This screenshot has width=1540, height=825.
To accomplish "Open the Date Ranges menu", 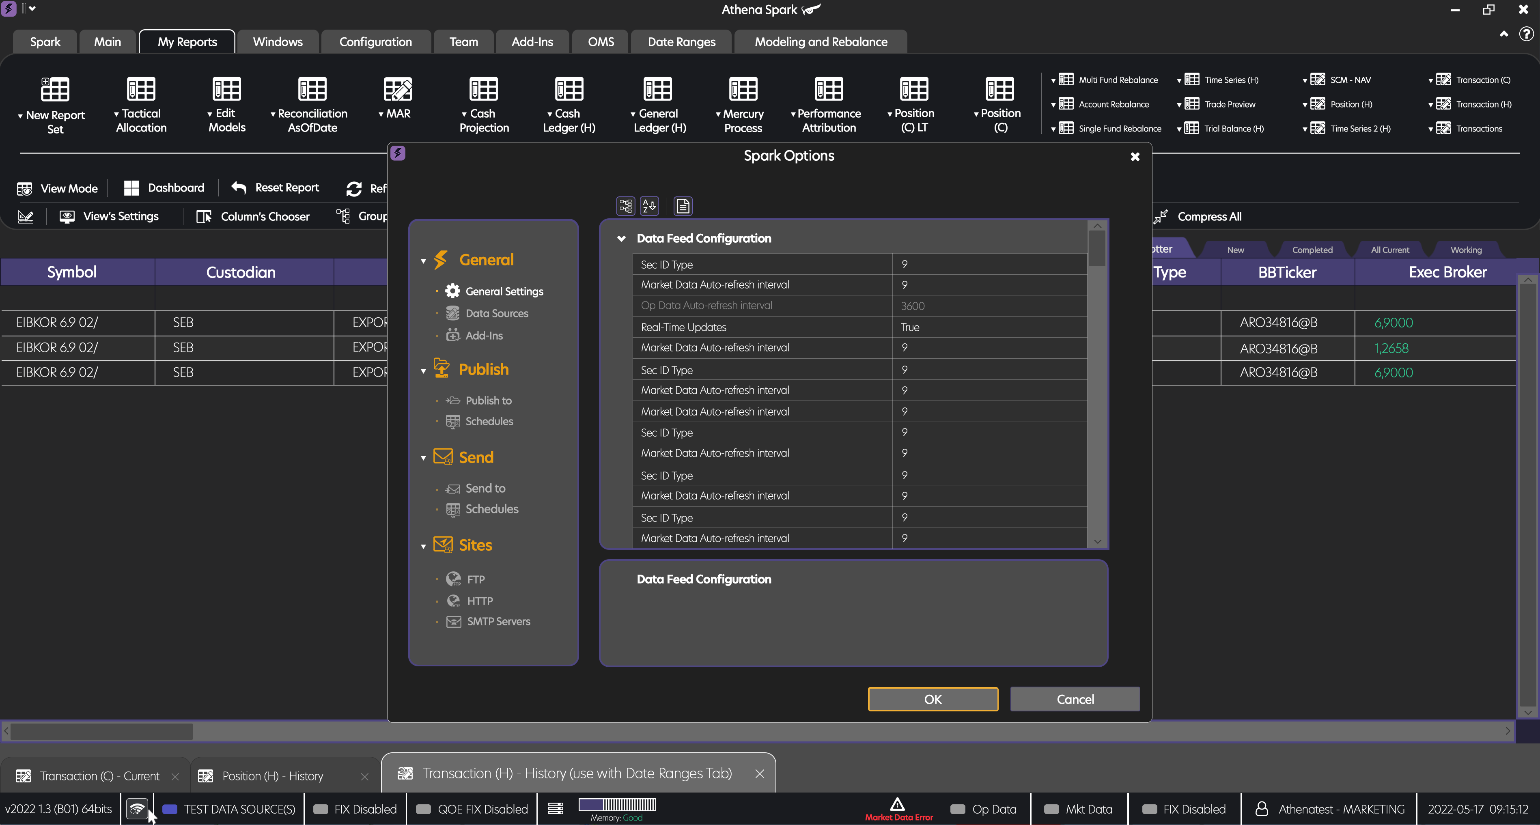I will pos(681,41).
